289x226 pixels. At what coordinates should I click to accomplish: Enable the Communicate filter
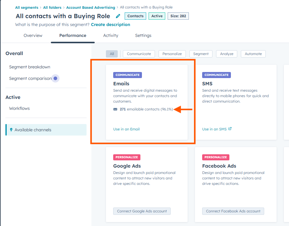(x=139, y=54)
